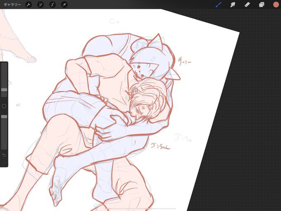281x211 pixels.
Task: Open the active color picker circle
Action: coord(276,5)
